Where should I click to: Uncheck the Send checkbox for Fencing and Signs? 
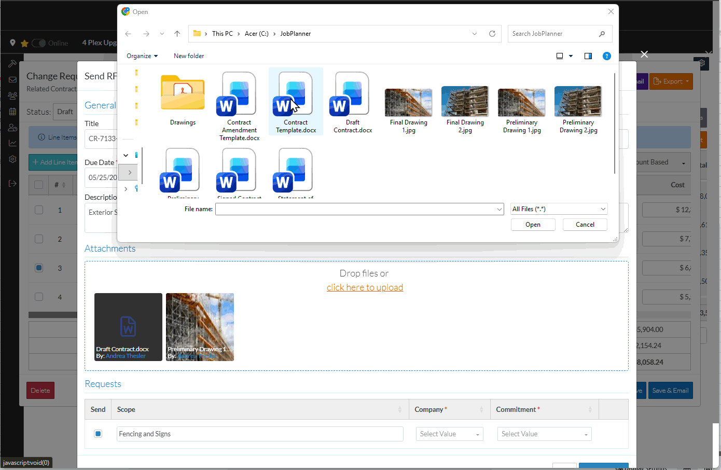tap(98, 434)
